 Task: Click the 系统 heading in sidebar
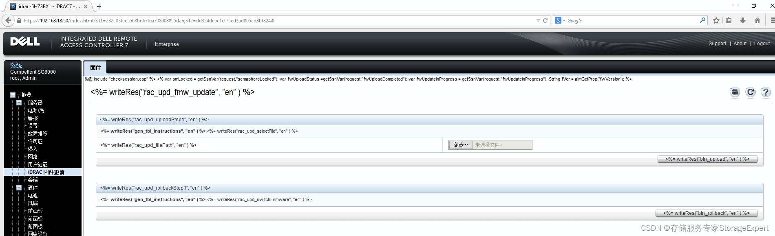click(x=16, y=66)
